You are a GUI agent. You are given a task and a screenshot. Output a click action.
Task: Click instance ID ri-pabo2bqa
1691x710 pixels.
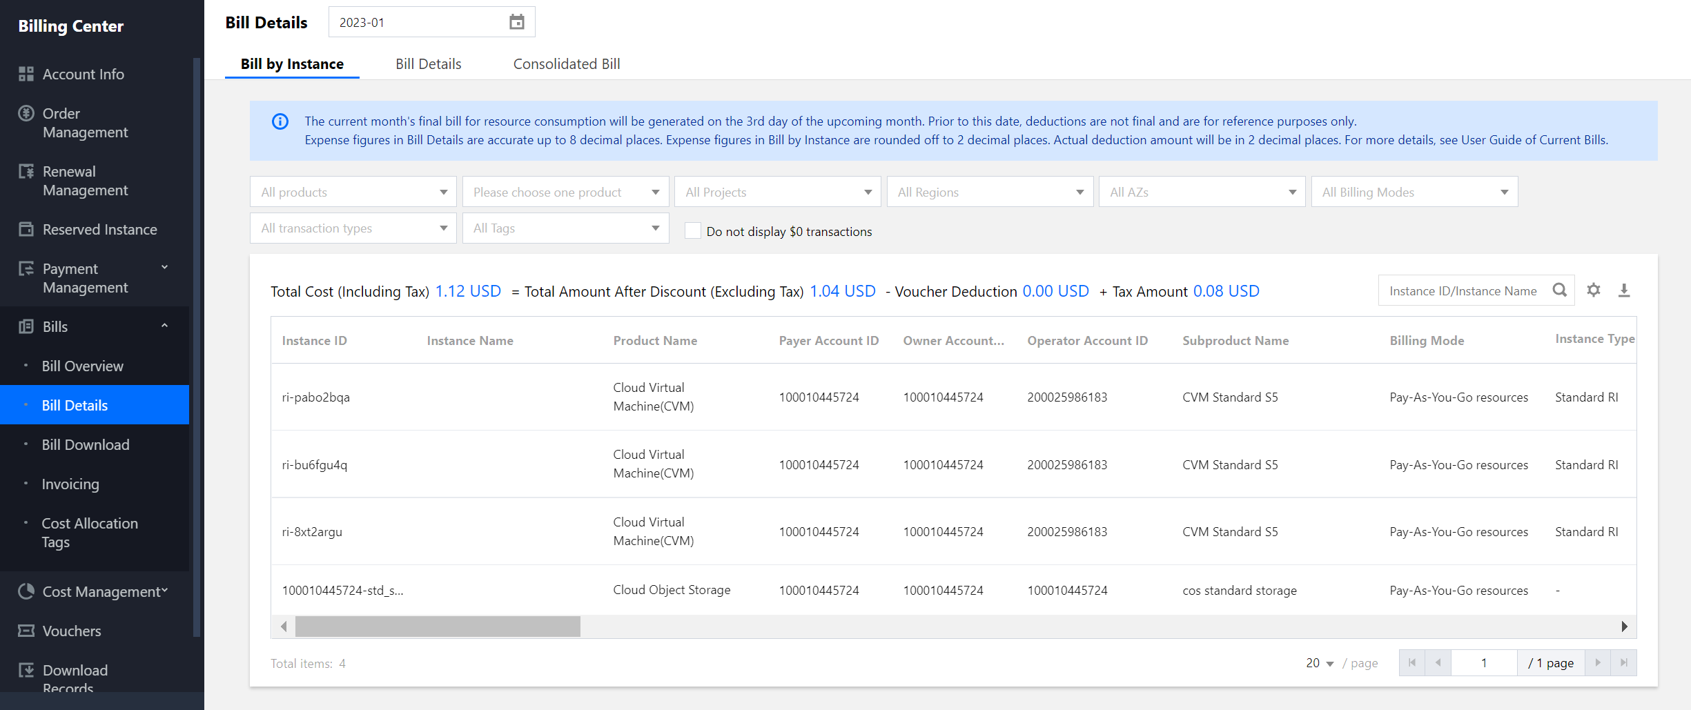[315, 397]
